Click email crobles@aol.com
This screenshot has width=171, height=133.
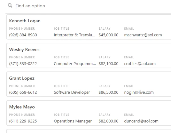pos(140,64)
